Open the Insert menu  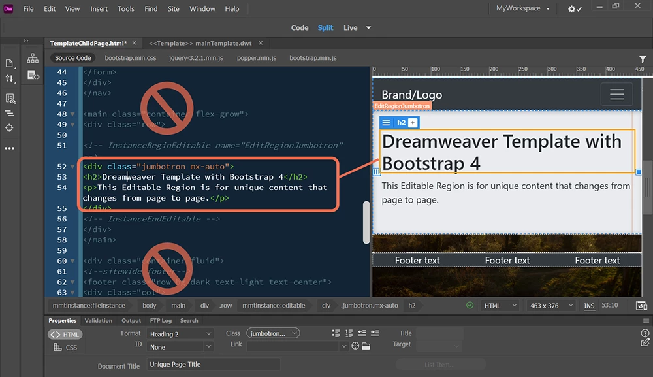(x=99, y=8)
